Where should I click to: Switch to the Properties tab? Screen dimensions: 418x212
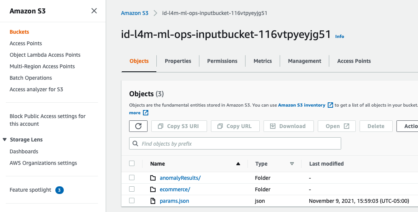pos(178,61)
